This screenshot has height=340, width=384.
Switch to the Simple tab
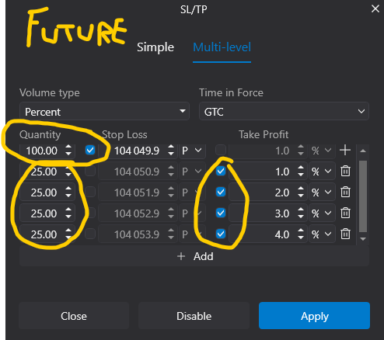155,47
